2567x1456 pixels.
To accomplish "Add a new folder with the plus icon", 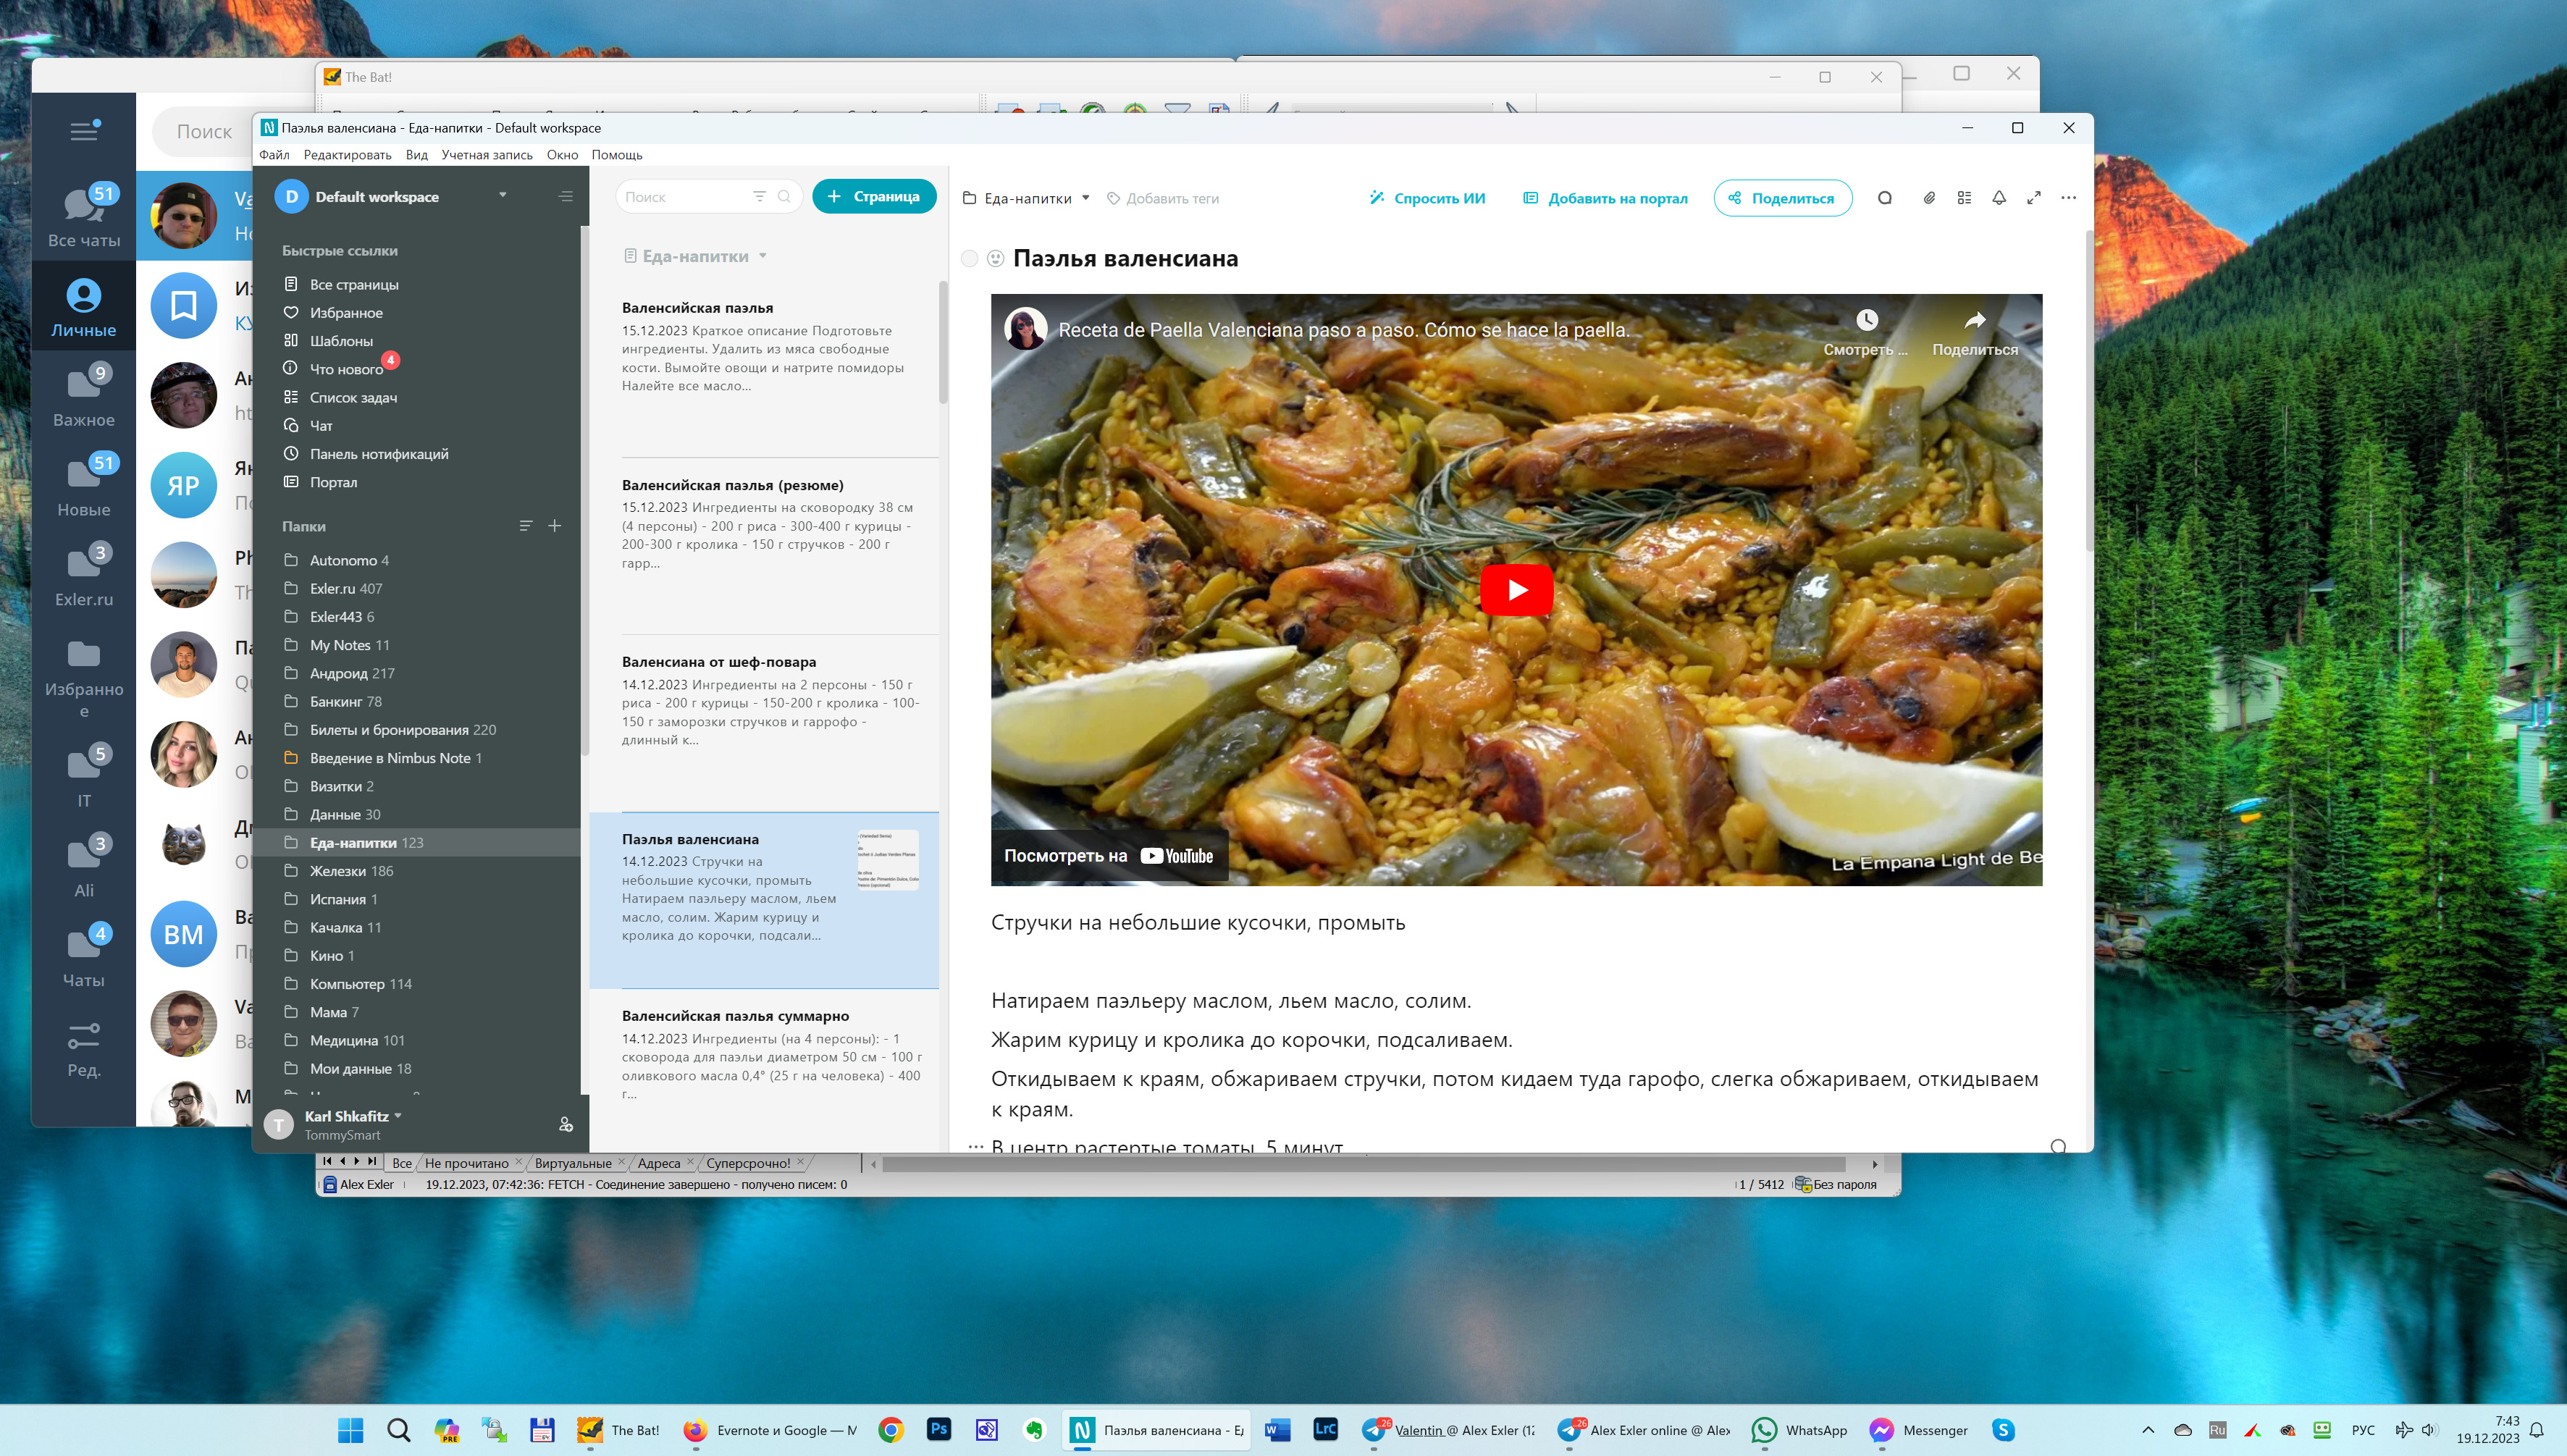I will [x=555, y=526].
